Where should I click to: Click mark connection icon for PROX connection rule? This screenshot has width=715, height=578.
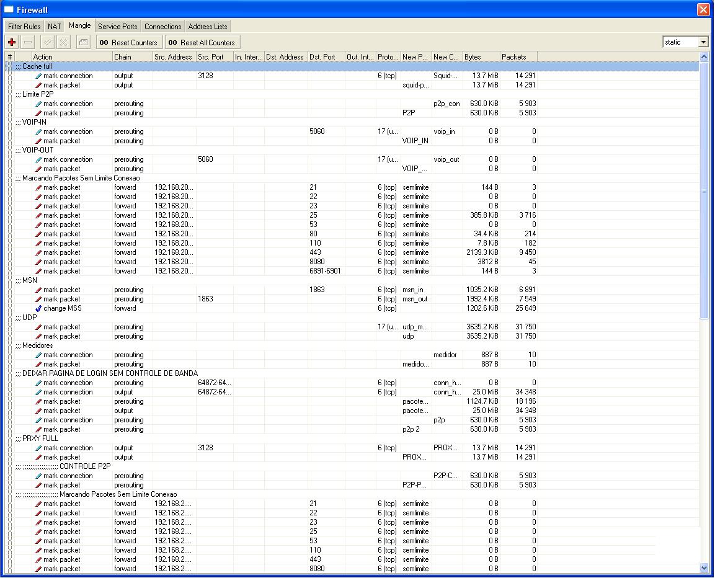point(38,448)
